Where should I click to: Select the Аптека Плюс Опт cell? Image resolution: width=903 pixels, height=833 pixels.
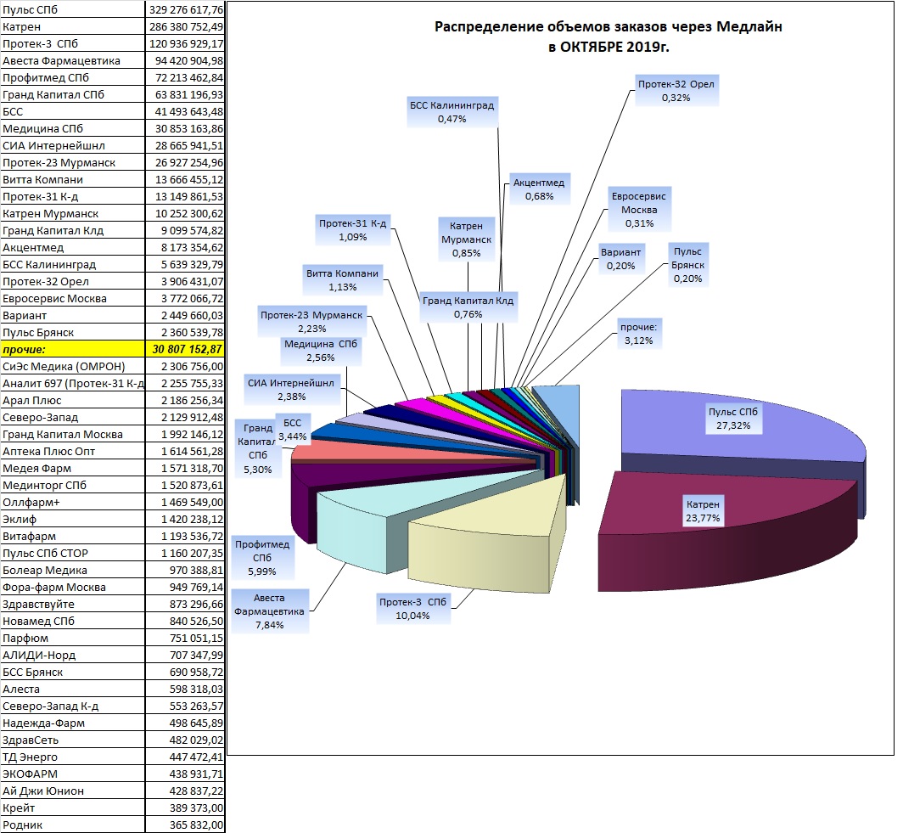coord(73,452)
